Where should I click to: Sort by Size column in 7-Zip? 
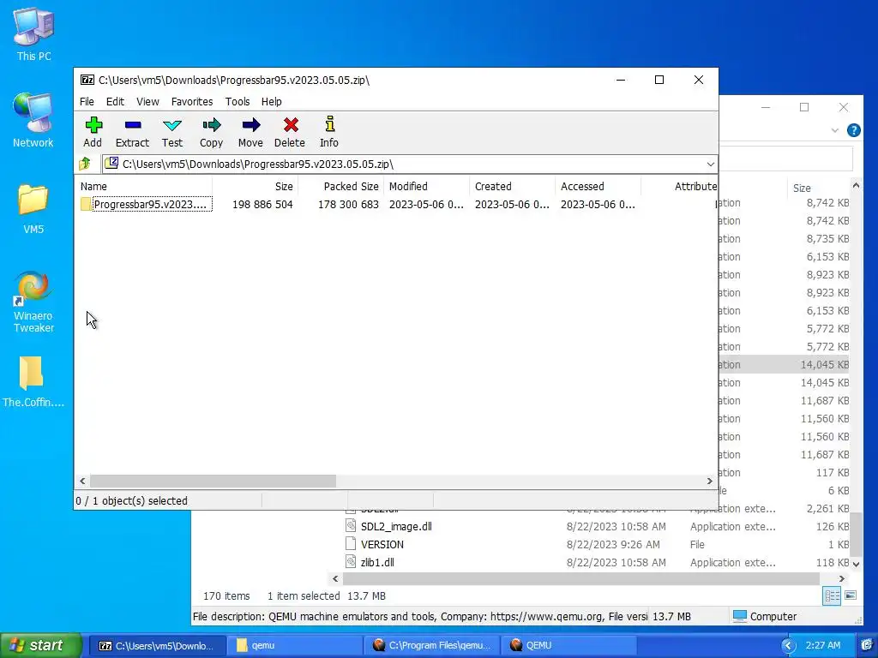255,186
